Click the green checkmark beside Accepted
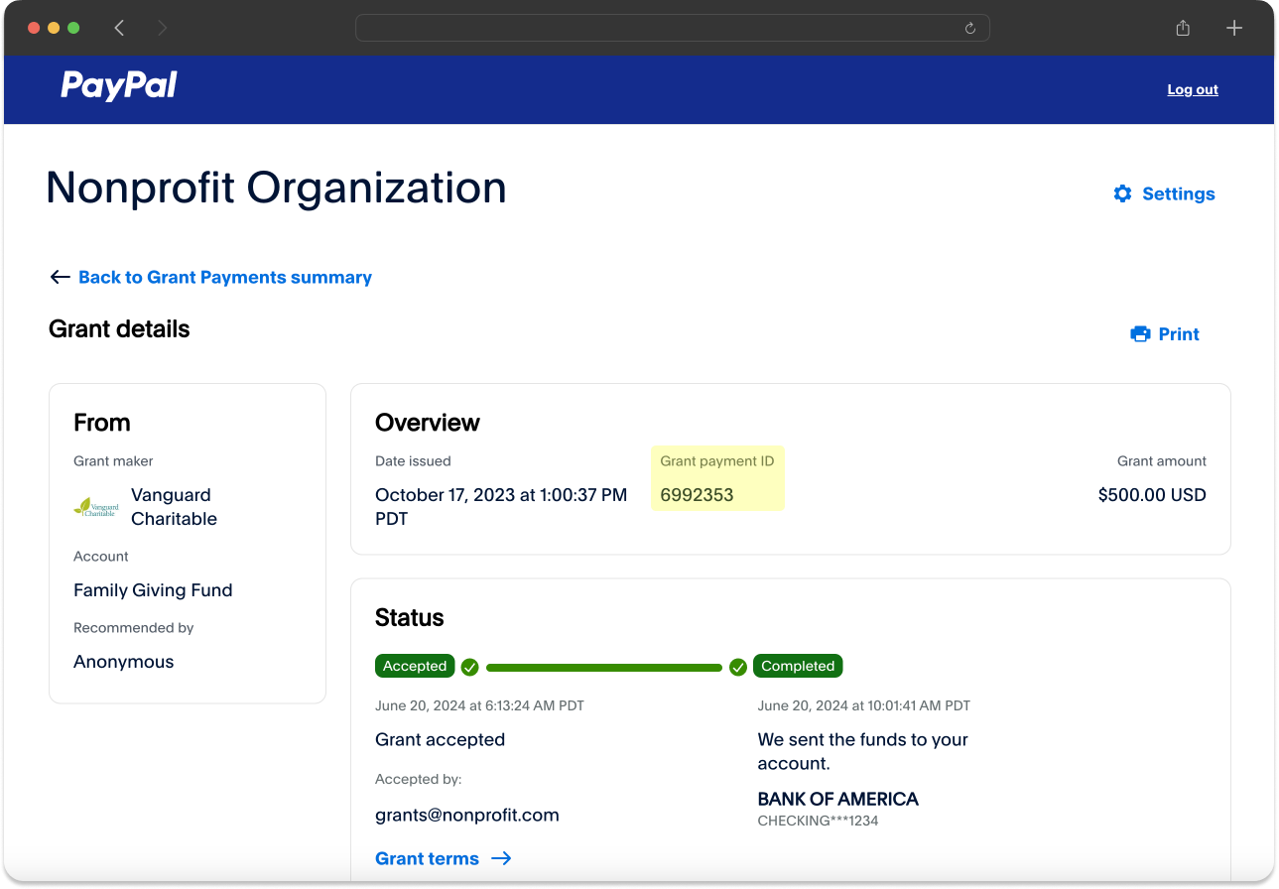 point(470,667)
